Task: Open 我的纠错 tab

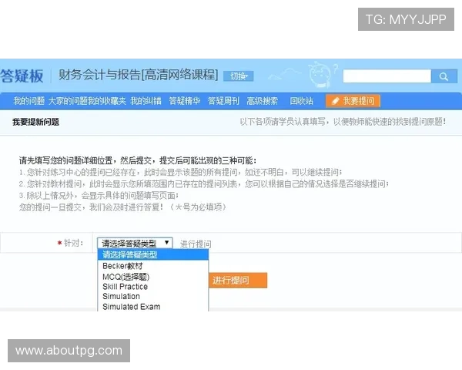Action: [x=146, y=101]
